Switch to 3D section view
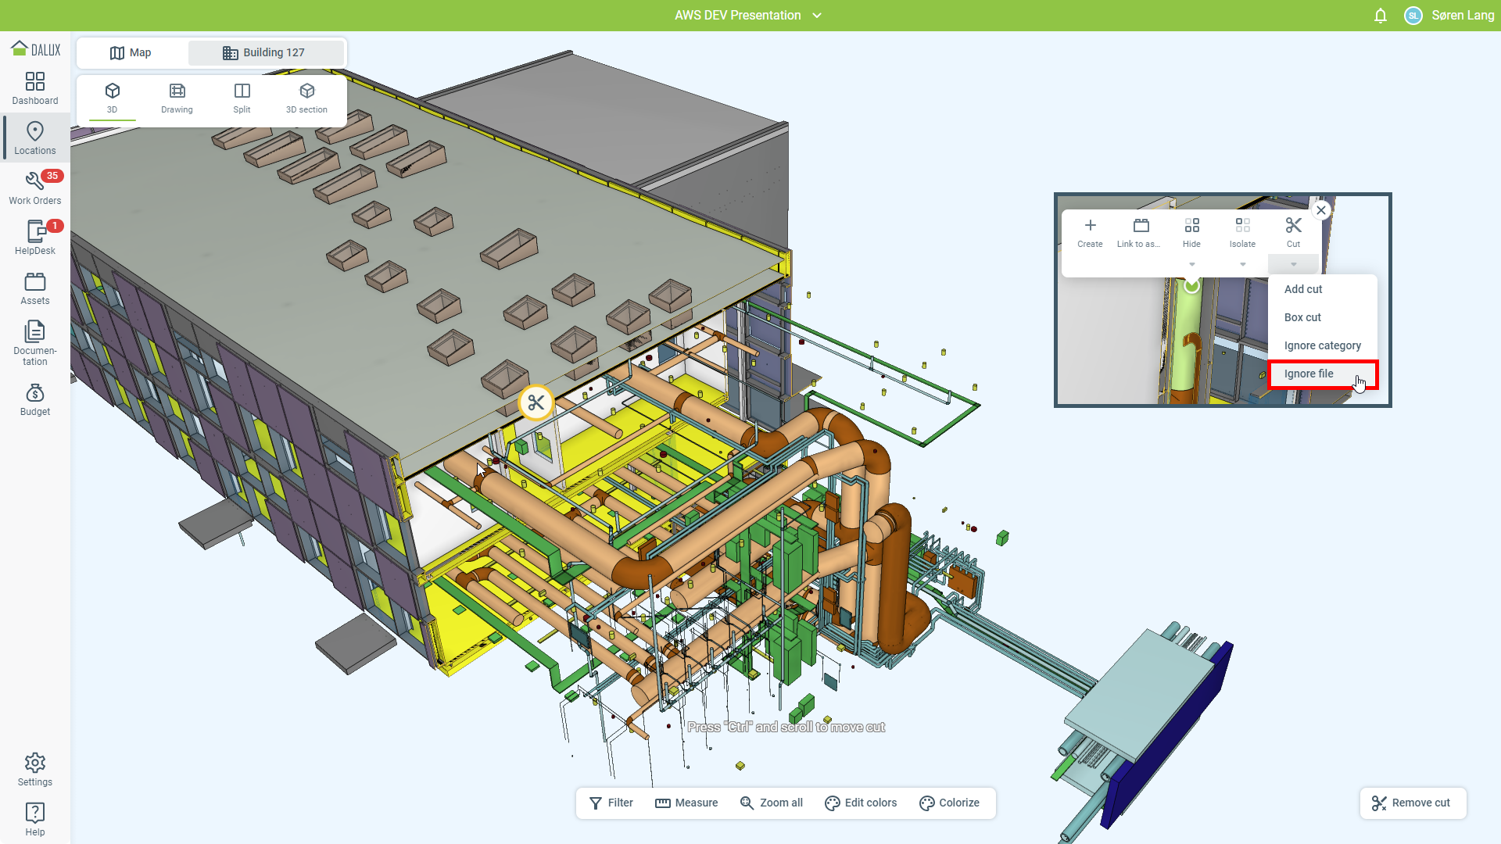The width and height of the screenshot is (1501, 844). point(307,98)
